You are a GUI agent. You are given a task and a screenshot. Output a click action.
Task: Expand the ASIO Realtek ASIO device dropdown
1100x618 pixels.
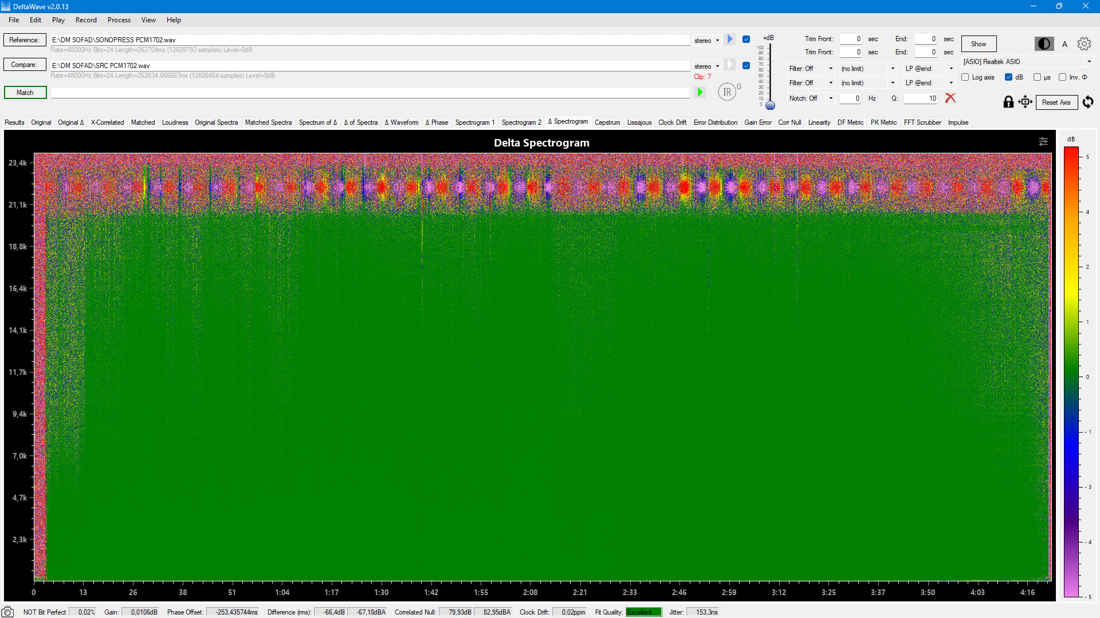pyautogui.click(x=1089, y=62)
